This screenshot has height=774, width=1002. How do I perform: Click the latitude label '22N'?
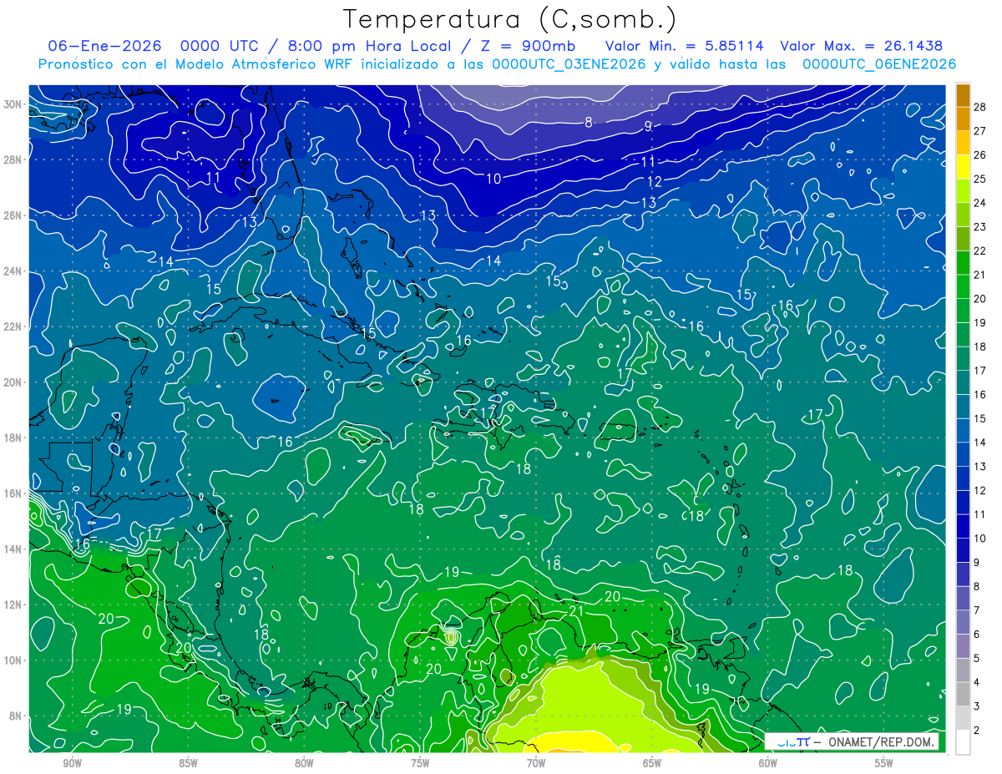[14, 326]
